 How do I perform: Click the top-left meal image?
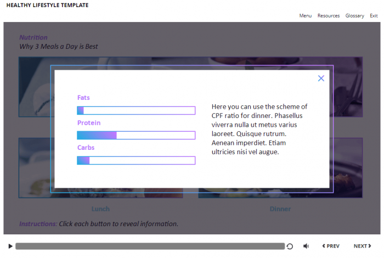click(x=34, y=88)
